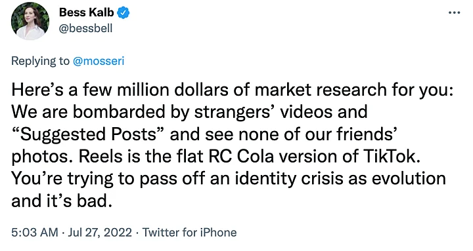
Task: Click the word 'evolution' in the tweet
Action: [409, 178]
